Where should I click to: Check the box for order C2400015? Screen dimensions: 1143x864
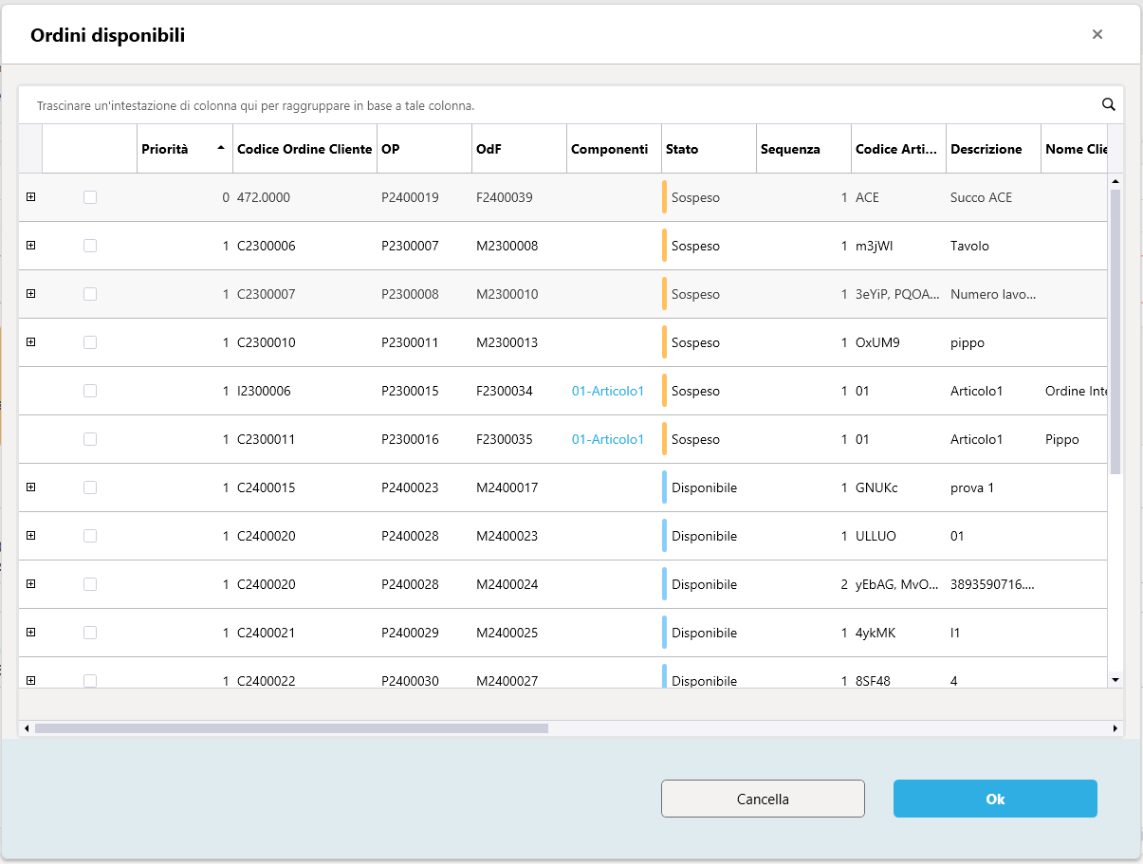pos(90,487)
